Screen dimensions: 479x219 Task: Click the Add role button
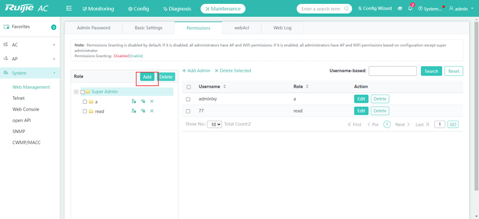[147, 77]
